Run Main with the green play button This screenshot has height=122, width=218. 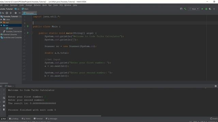pyautogui.click(x=202, y=9)
